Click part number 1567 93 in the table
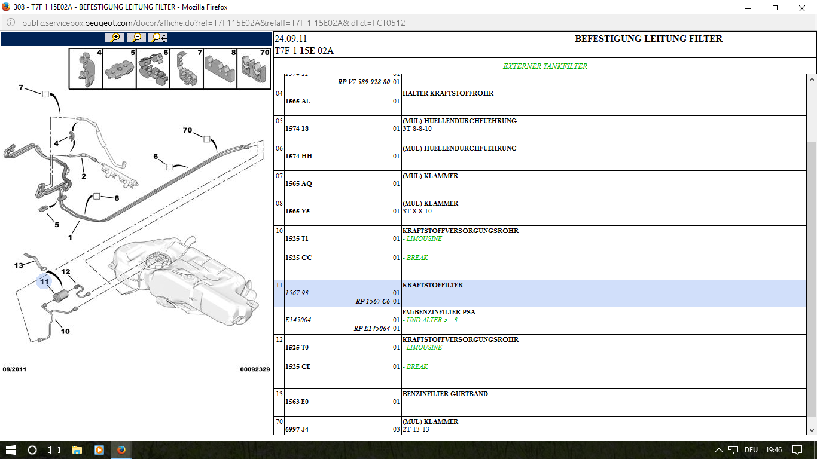817x459 pixels. tap(297, 293)
